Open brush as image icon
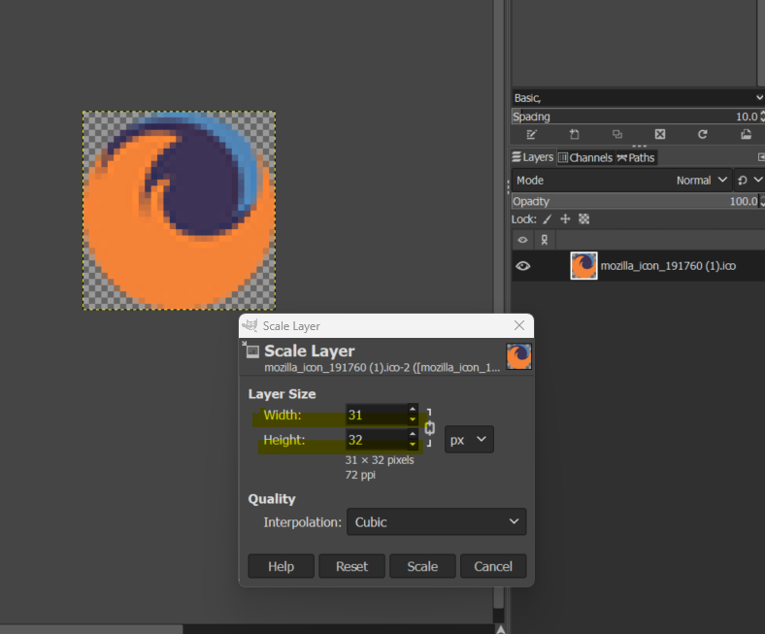This screenshot has width=765, height=634. [x=746, y=134]
